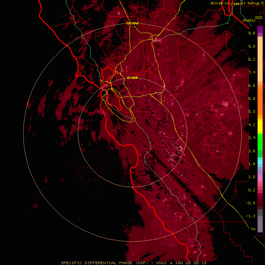Click the '7.4' scale value
The height and width of the screenshot is (265, 265).
click(x=252, y=72)
